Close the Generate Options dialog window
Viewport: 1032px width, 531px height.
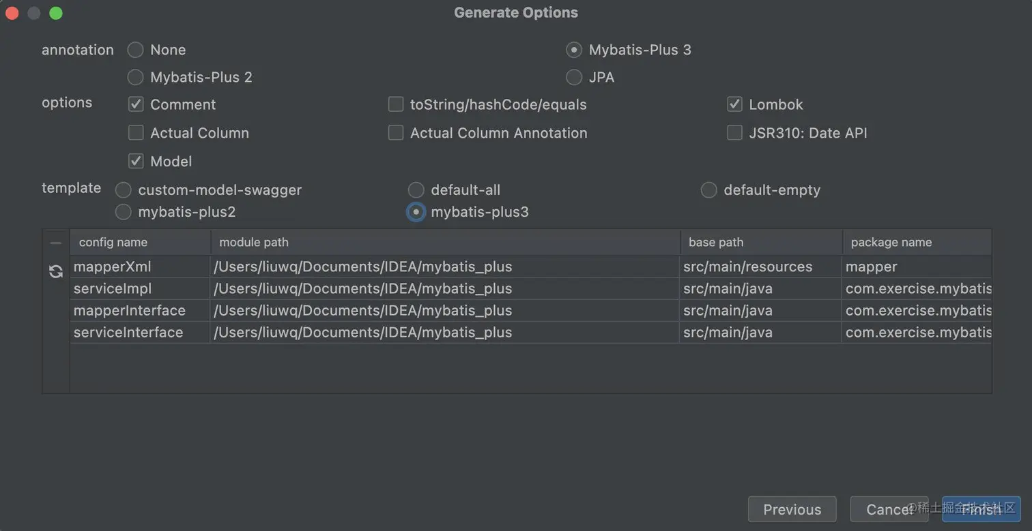pyautogui.click(x=12, y=13)
